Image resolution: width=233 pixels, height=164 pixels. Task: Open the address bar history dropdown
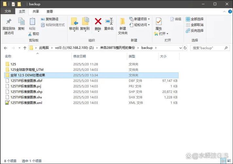coord(181,48)
